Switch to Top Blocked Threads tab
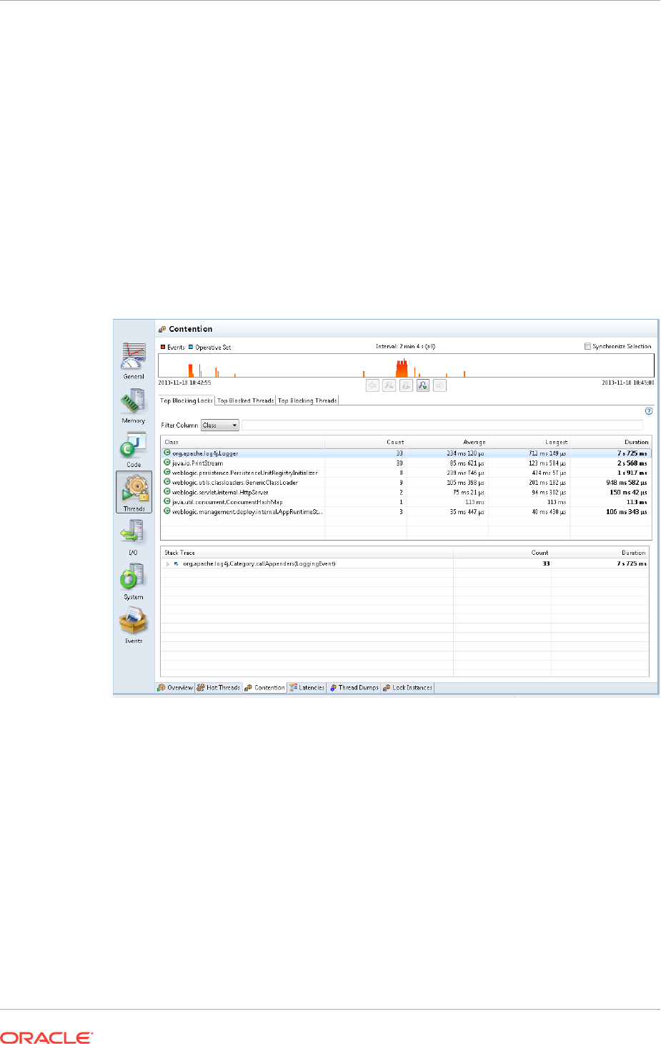Image resolution: width=661 pixels, height=1044 pixels. tap(245, 400)
